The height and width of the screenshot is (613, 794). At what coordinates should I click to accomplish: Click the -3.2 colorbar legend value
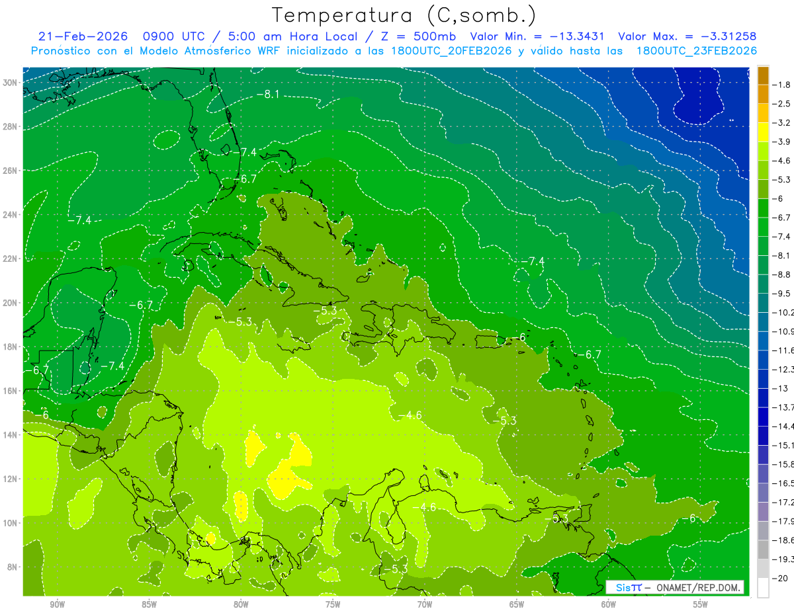pos(783,123)
